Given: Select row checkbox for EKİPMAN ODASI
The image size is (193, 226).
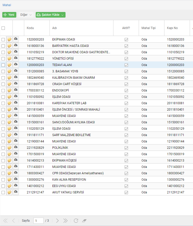Looking at the screenshot, I should [3, 39].
